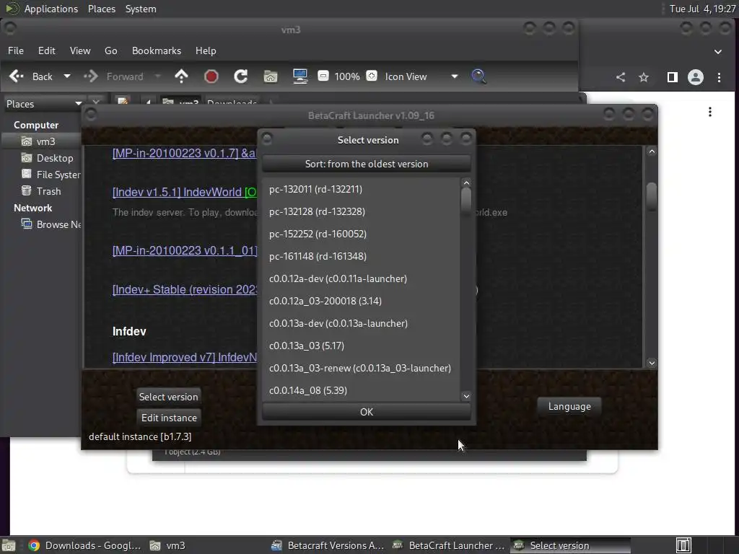Open the Back history dropdown arrow
The height and width of the screenshot is (554, 739).
tap(67, 76)
